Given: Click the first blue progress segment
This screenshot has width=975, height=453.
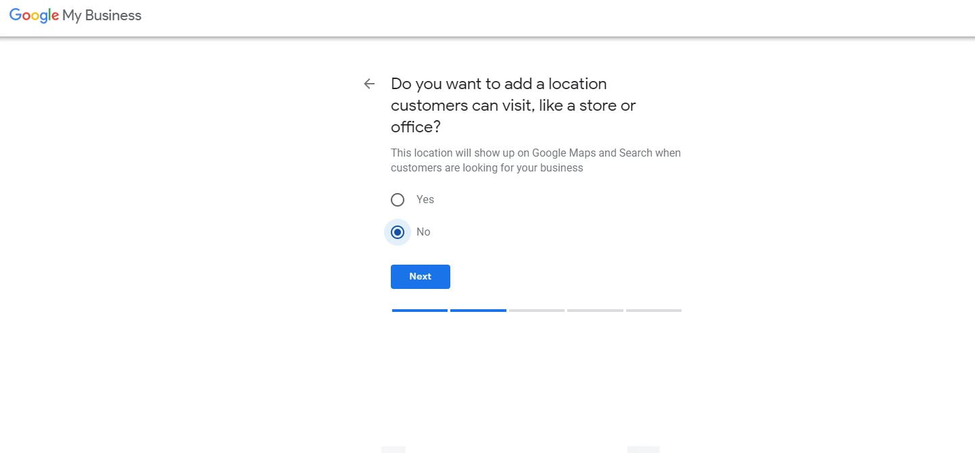Looking at the screenshot, I should [x=419, y=311].
